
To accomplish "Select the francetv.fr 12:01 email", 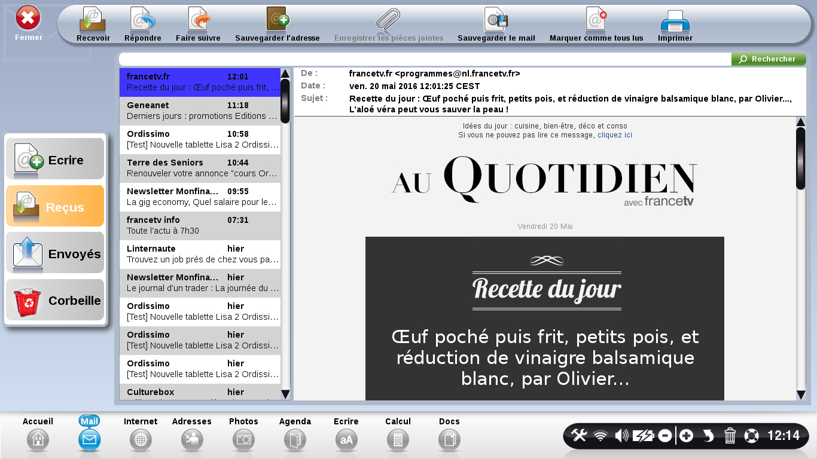I will (x=200, y=82).
